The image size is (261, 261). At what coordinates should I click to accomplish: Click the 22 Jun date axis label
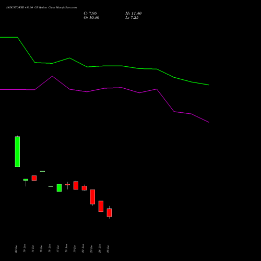83,248
